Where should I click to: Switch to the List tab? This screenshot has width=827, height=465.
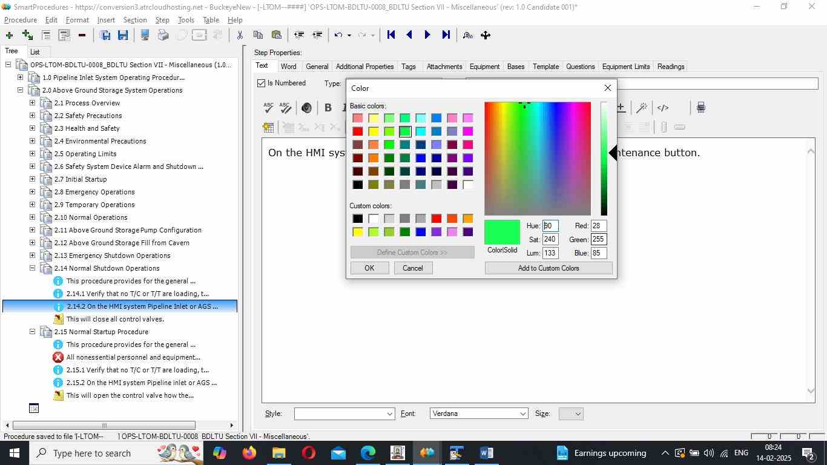pyautogui.click(x=35, y=52)
